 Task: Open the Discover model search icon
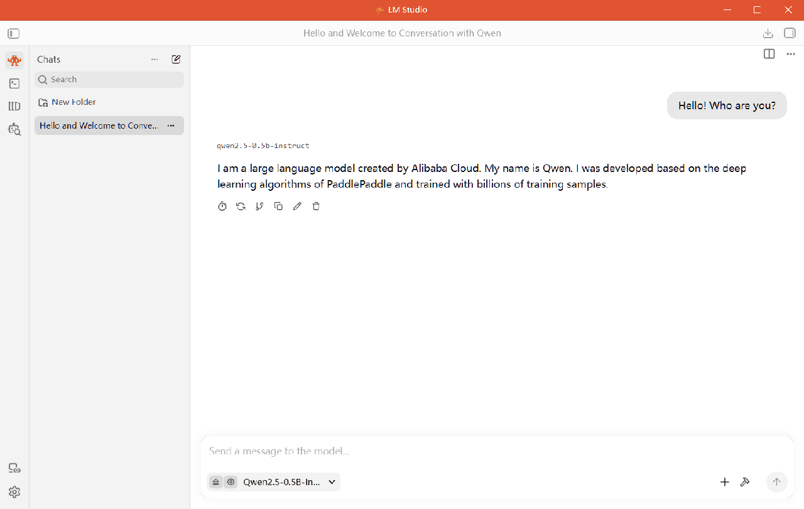pyautogui.click(x=14, y=129)
